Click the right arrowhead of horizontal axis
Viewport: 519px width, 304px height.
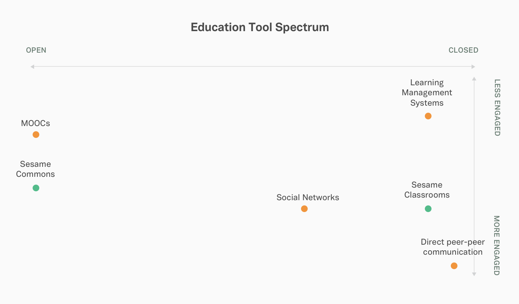pos(473,67)
